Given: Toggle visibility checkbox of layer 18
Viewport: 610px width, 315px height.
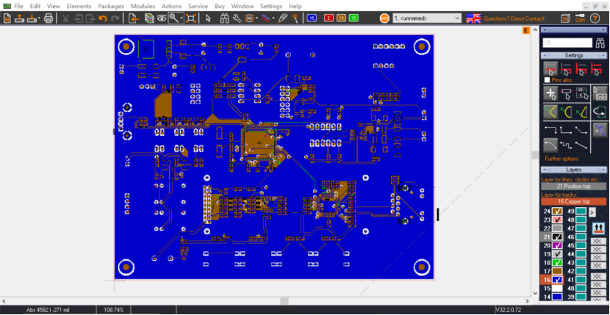Looking at the screenshot, I should point(558,263).
